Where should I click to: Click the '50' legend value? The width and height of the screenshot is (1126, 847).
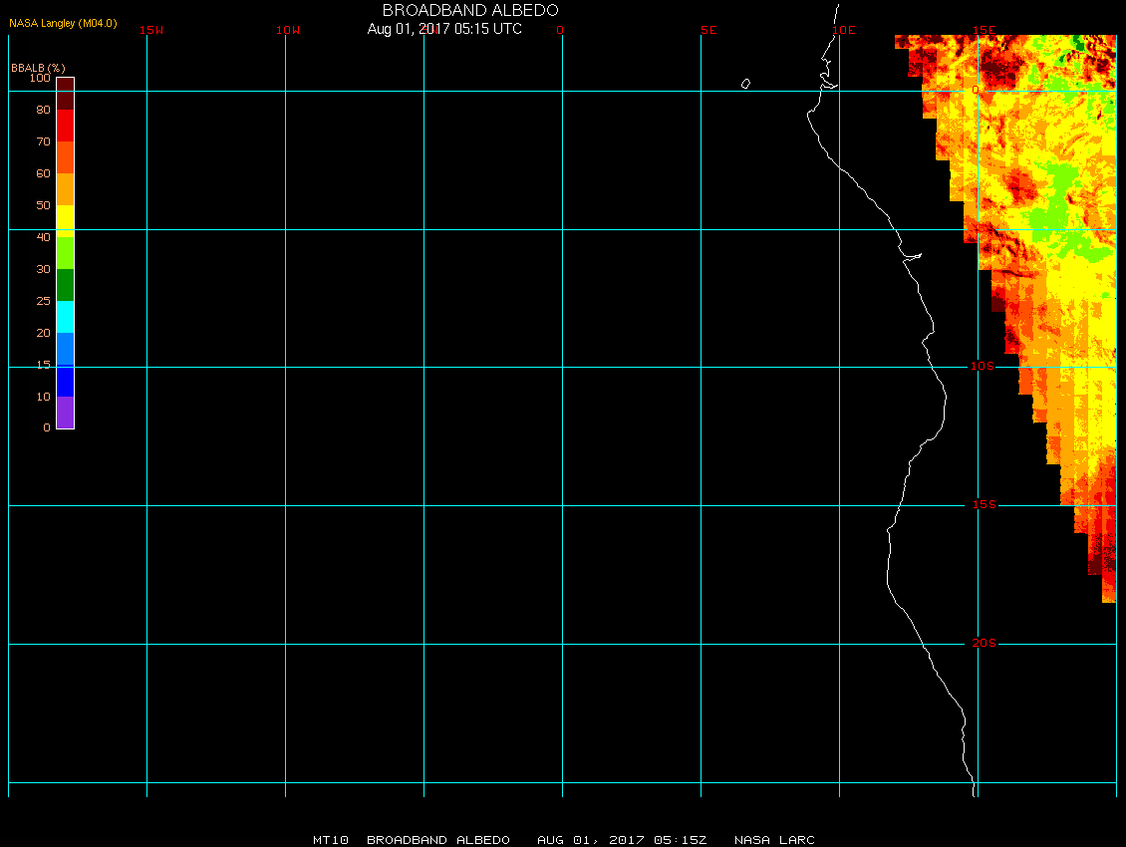point(44,205)
